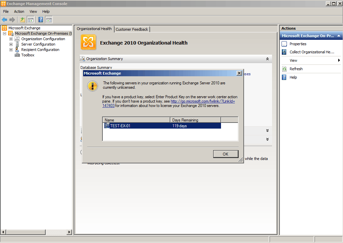The width and height of the screenshot is (343, 243).
Task: Click OK in the Microsoft Exchange dialog
Action: pyautogui.click(x=225, y=154)
